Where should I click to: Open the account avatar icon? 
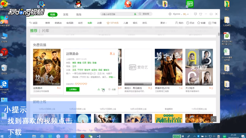[x=170, y=14]
